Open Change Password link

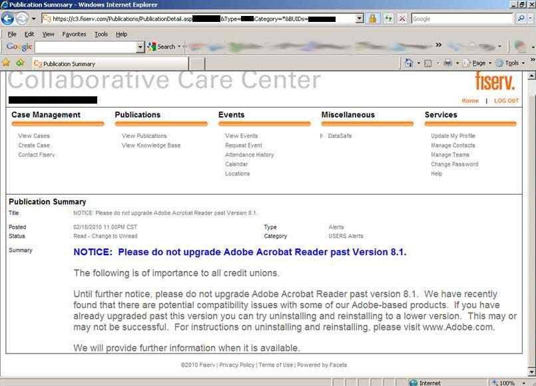[454, 164]
